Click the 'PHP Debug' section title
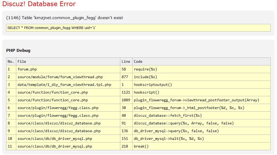This screenshot has height=155, width=277. coord(18,51)
